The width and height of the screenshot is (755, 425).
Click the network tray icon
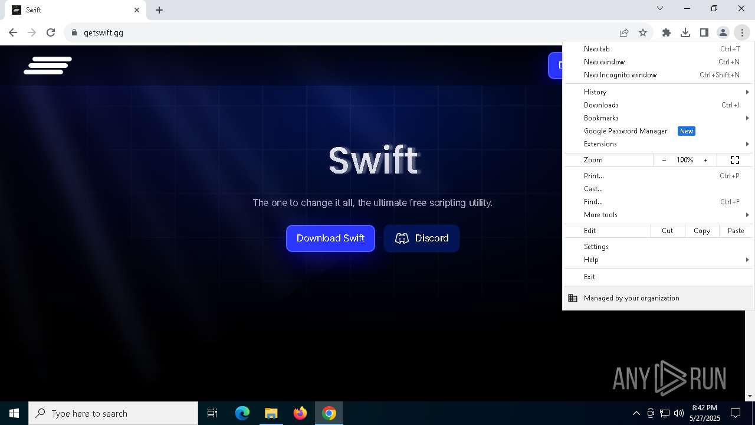point(665,413)
